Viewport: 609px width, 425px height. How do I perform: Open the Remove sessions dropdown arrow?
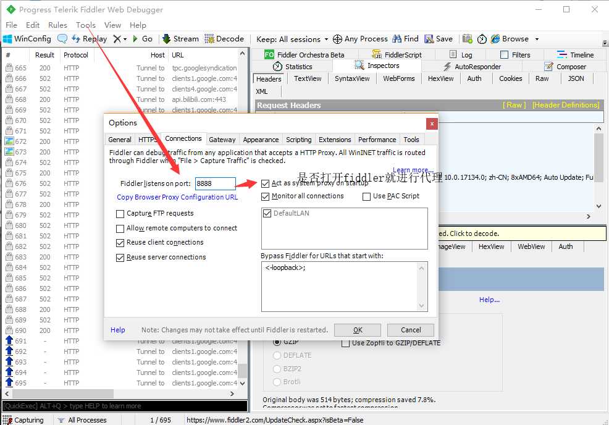(125, 40)
